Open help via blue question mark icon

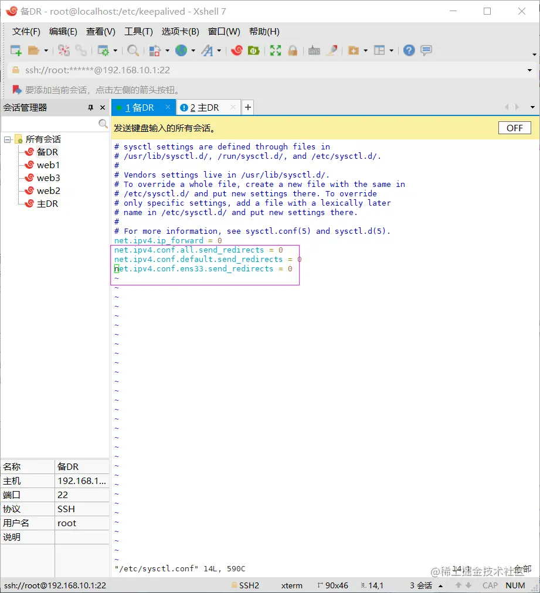409,50
